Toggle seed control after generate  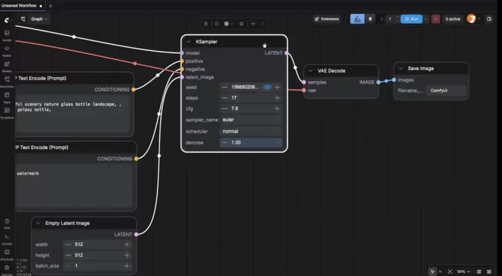(x=267, y=86)
